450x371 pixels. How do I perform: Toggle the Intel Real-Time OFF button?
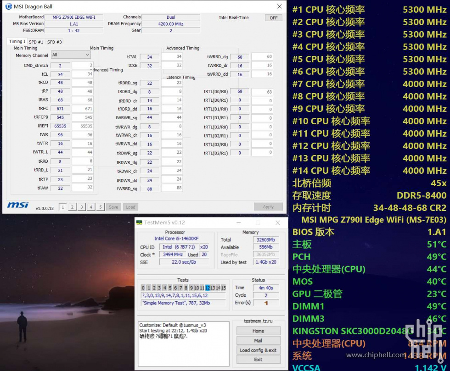(x=274, y=18)
